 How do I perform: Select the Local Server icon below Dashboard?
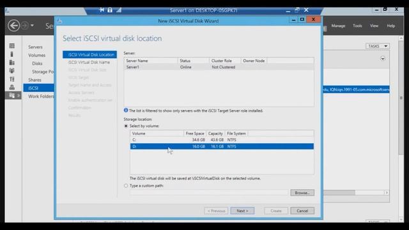click(12, 54)
